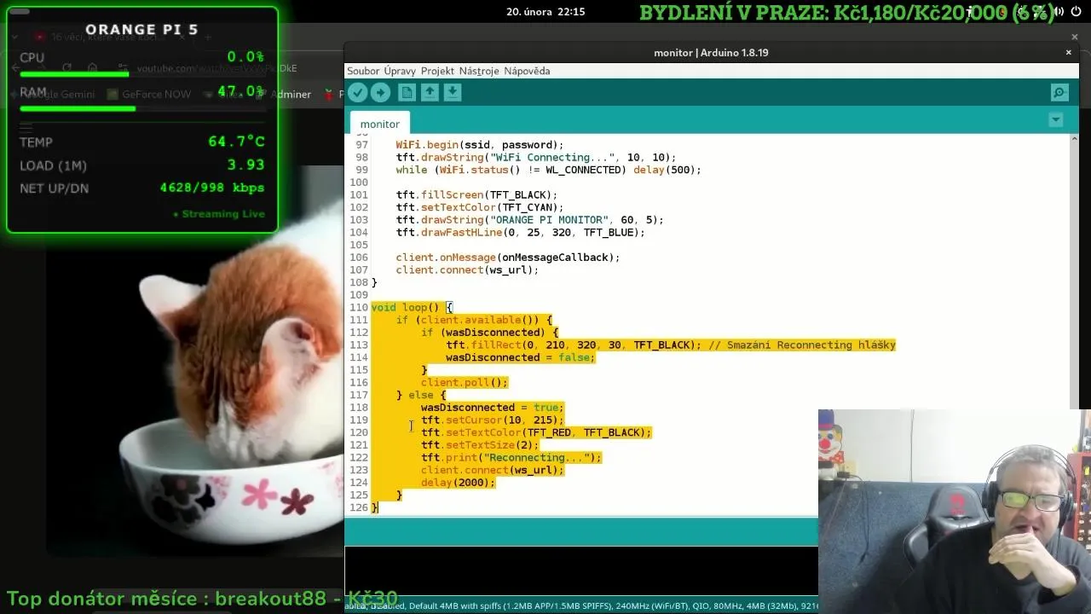Open a sketch via the up-arrow toolbar icon
Viewport: 1091px width, 614px height.
click(x=430, y=93)
